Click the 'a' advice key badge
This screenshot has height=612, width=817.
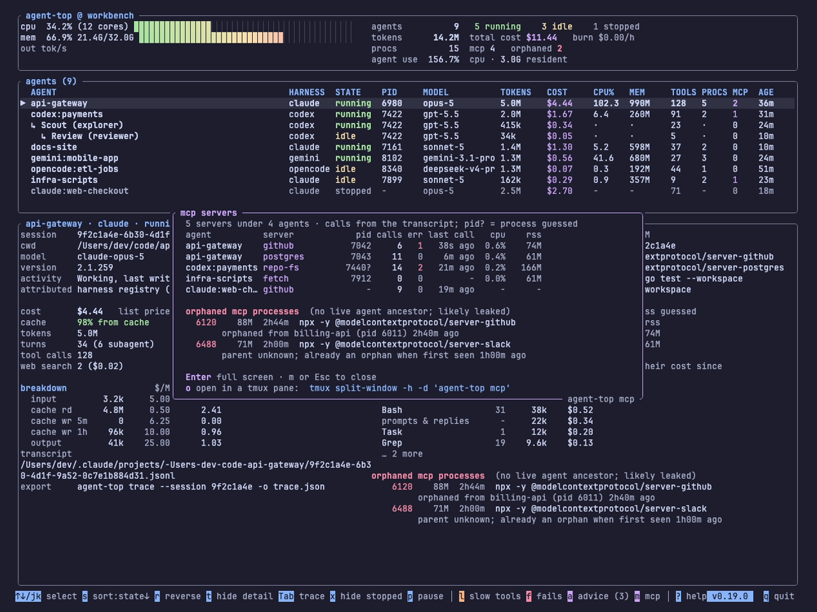tap(570, 596)
